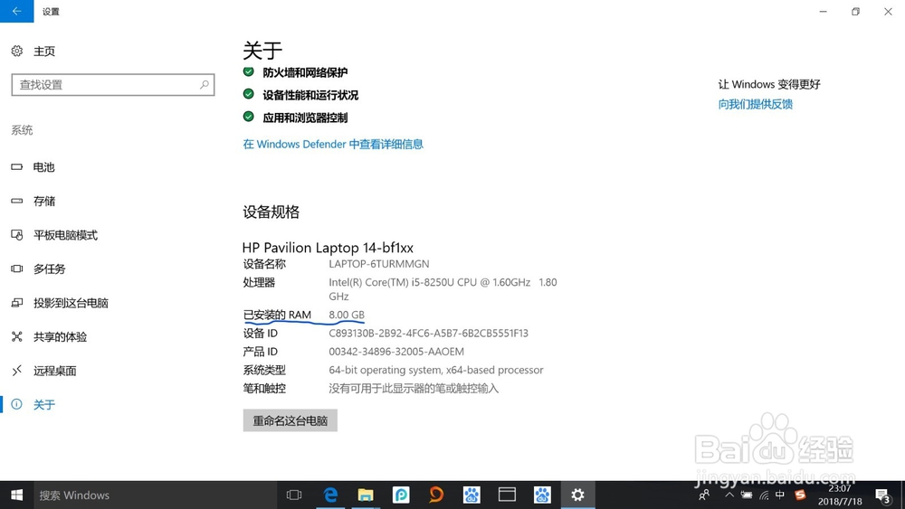The width and height of the screenshot is (905, 509).
Task: Open the Windows Defender detailed information link
Action: pos(333,144)
